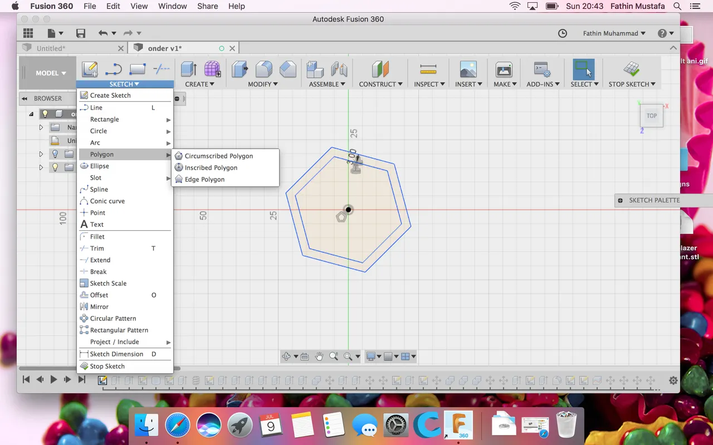The width and height of the screenshot is (713, 445).
Task: Select the Press Pull tool icon
Action: tap(240, 70)
